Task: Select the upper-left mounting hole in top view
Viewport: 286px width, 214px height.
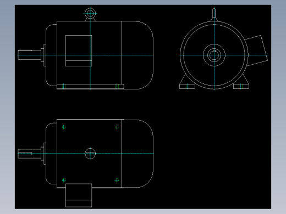Action: pos(64,127)
